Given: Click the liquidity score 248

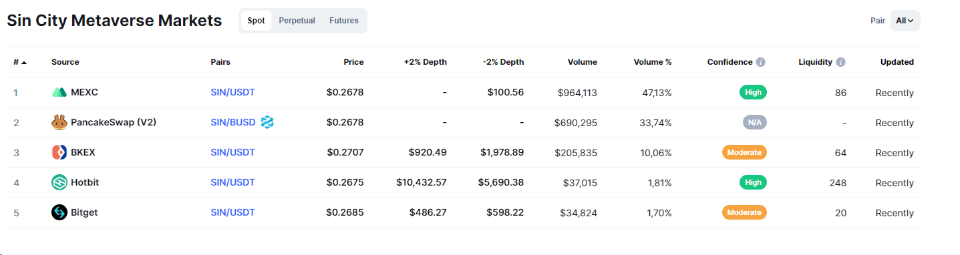Looking at the screenshot, I should (x=838, y=183).
